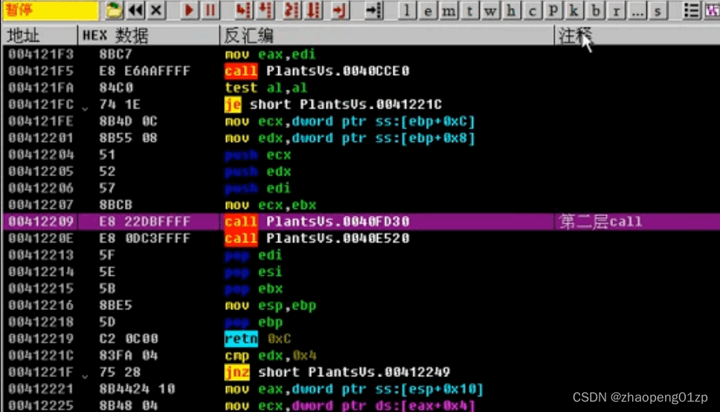
Task: Click address 0041221F in the address column
Action: point(41,372)
